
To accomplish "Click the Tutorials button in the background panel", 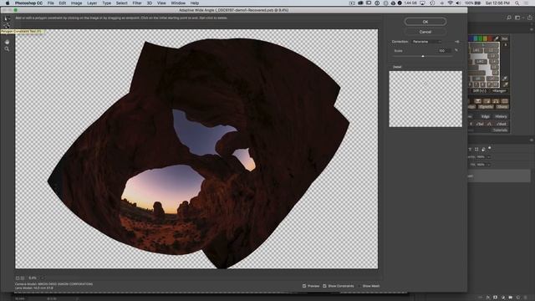I will 500,130.
